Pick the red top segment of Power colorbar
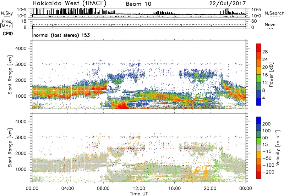284x196 pixels. (259, 47)
